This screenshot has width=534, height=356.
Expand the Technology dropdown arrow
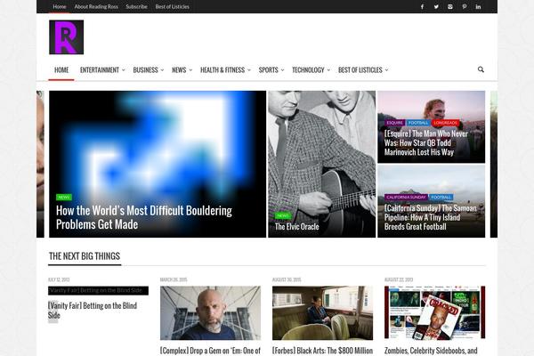[328, 70]
